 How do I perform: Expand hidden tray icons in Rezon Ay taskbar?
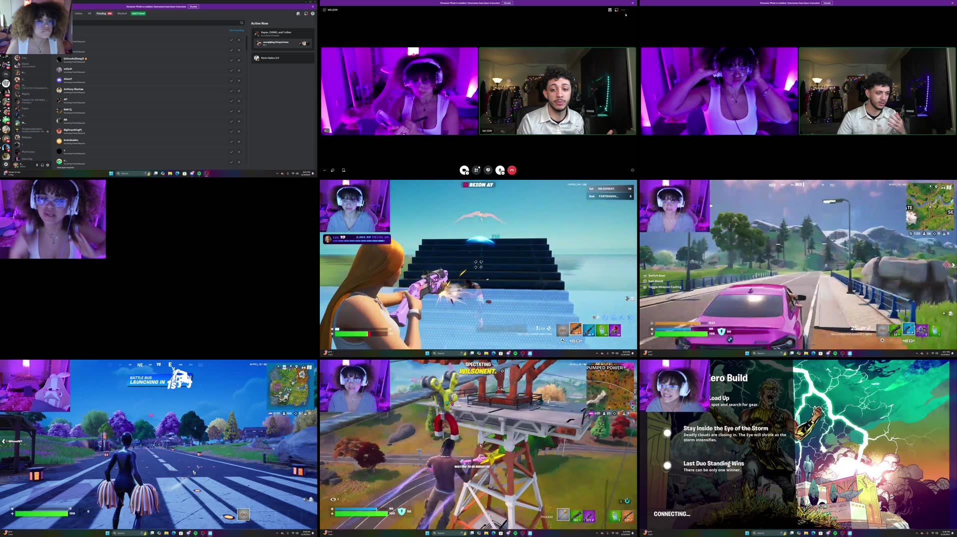pos(597,353)
